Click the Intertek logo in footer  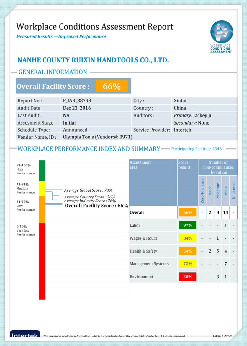click(x=25, y=334)
